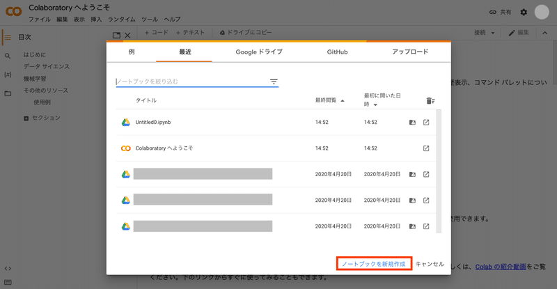Click the user account avatar
This screenshot has width=557, height=289.
(x=542, y=12)
